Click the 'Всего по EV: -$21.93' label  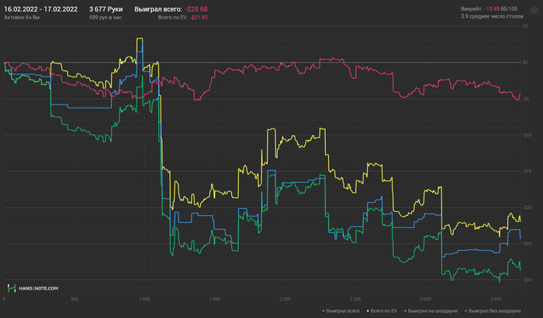pyautogui.click(x=182, y=17)
